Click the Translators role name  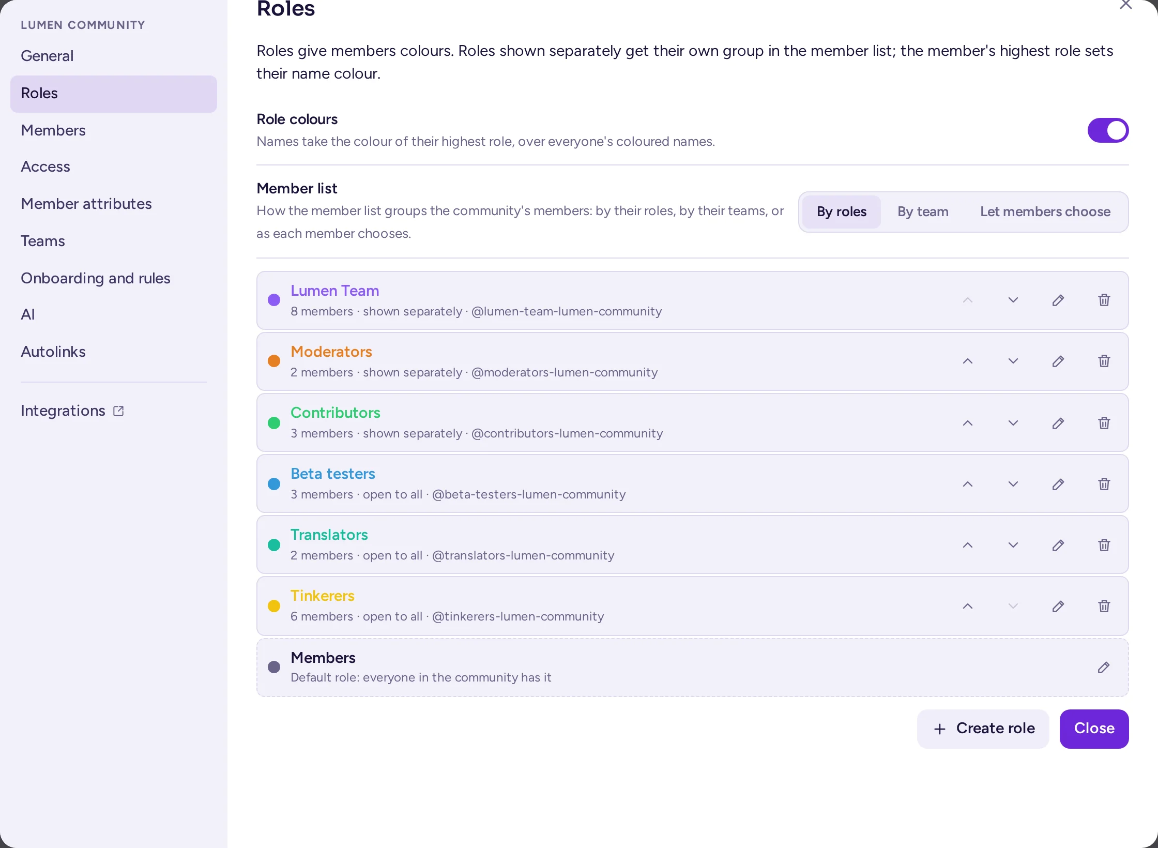(329, 535)
